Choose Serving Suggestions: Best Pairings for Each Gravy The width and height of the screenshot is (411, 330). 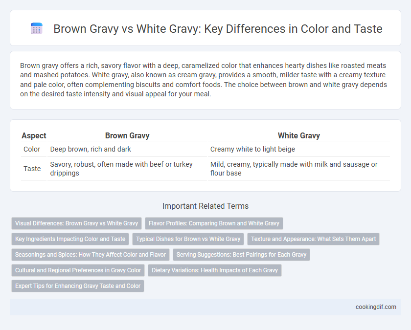click(241, 255)
